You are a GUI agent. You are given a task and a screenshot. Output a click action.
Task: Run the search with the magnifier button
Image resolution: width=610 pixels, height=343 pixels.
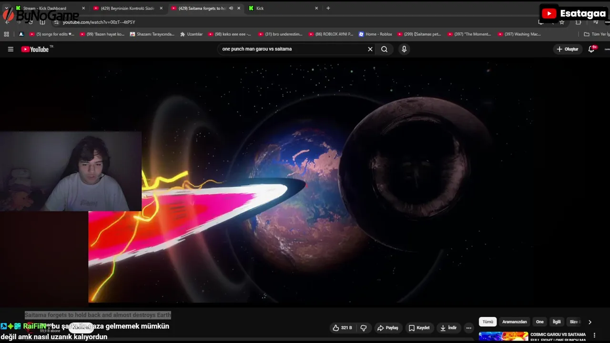pyautogui.click(x=384, y=49)
